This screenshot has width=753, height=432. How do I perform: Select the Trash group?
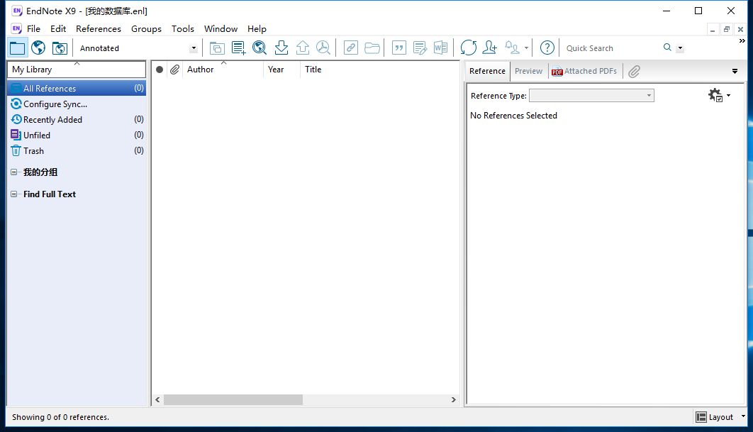point(77,151)
